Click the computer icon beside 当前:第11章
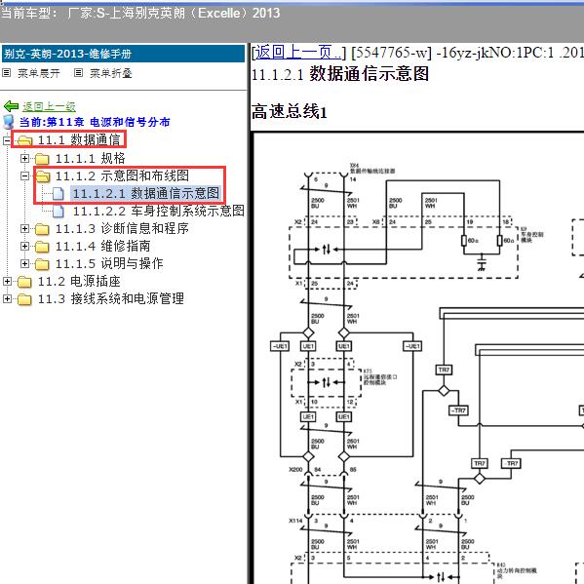 pos(8,122)
